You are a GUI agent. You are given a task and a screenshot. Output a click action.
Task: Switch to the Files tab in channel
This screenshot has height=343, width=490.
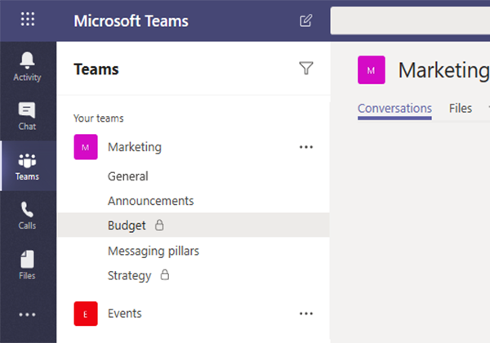[461, 109]
